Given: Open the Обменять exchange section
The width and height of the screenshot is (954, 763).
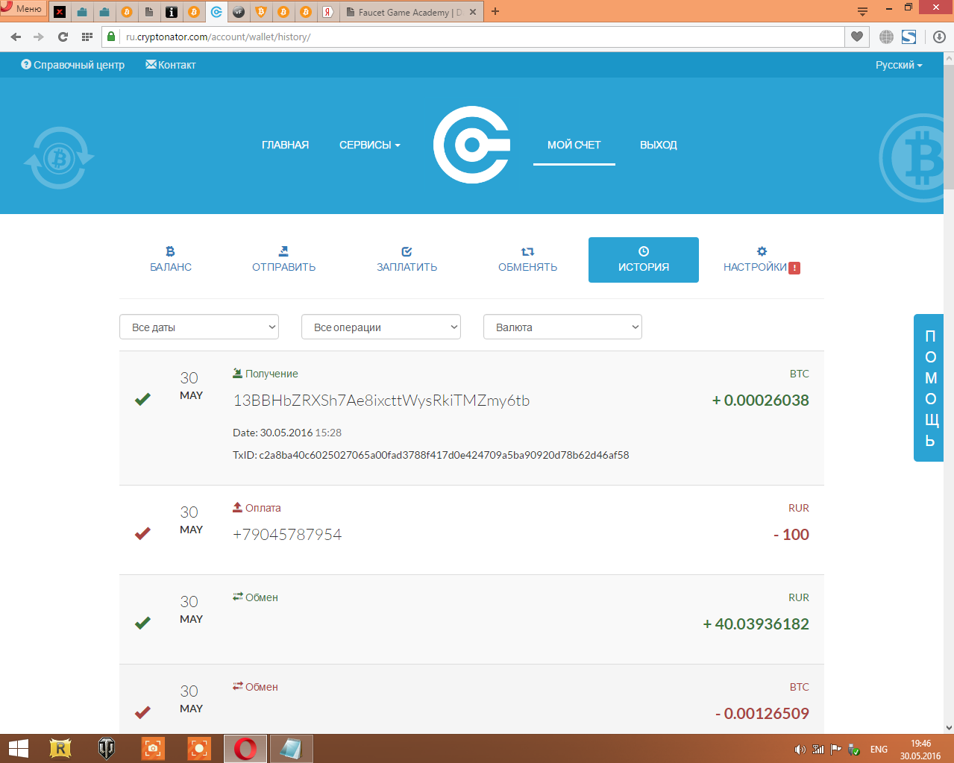Looking at the screenshot, I should [527, 260].
